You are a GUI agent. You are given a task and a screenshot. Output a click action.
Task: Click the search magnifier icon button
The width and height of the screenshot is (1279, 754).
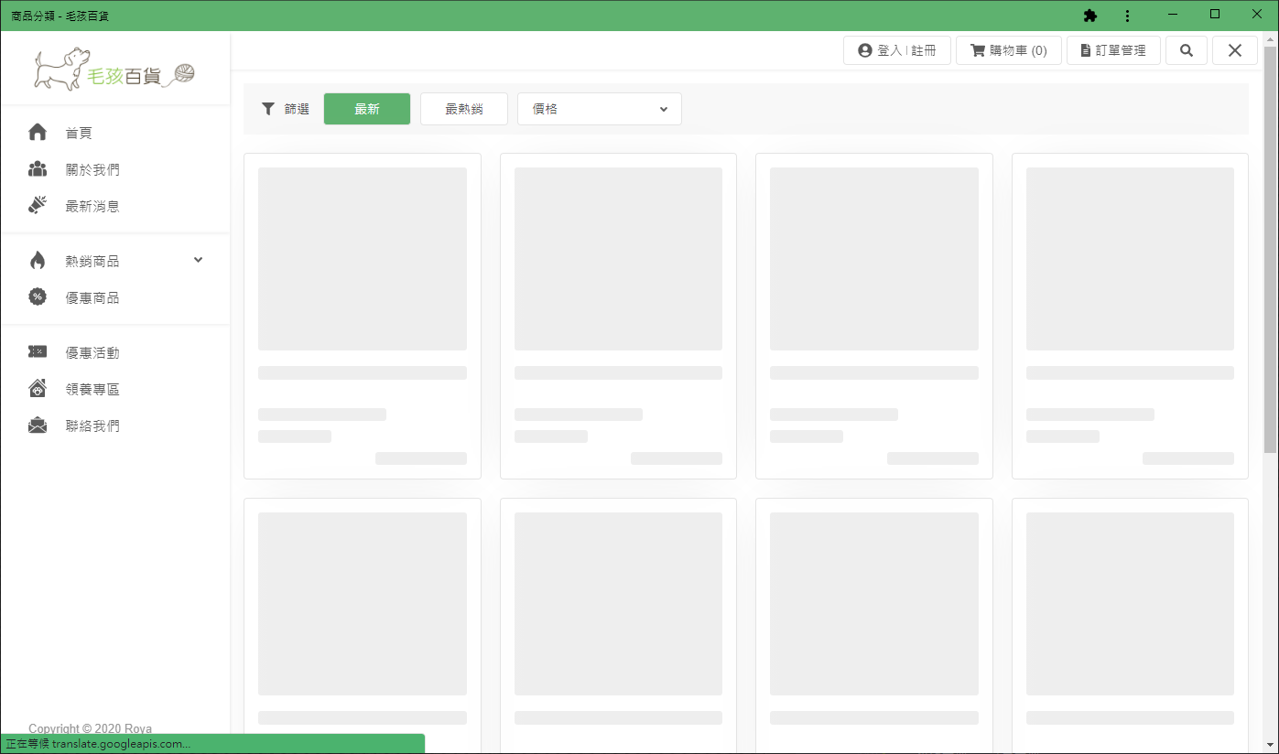pyautogui.click(x=1187, y=50)
